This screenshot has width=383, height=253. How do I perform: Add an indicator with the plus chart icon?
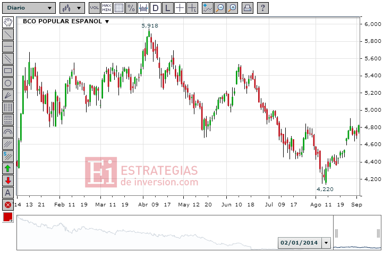tap(208, 8)
